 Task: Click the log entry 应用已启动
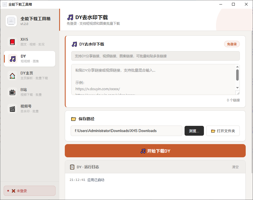click(96, 180)
